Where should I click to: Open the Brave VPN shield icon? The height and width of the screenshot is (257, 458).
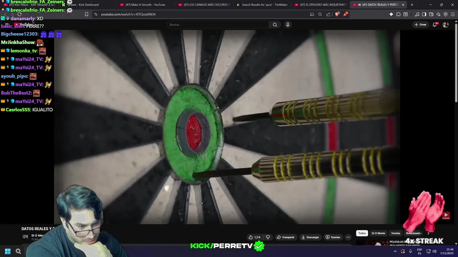coord(445,14)
